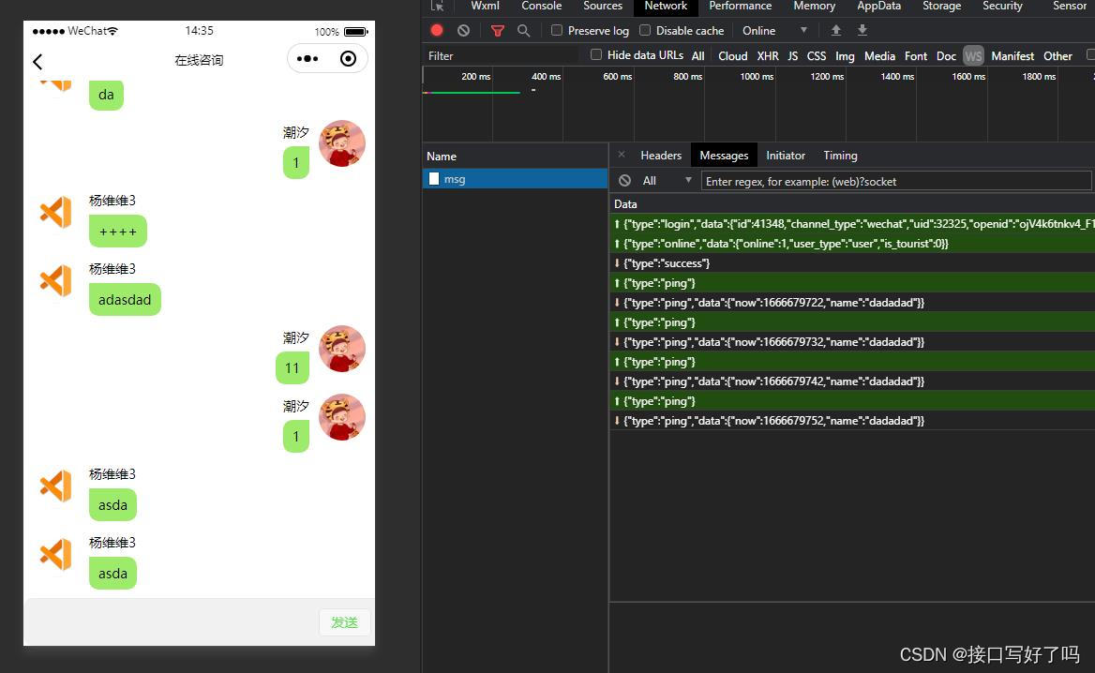Filter requests by XHR

pos(768,56)
